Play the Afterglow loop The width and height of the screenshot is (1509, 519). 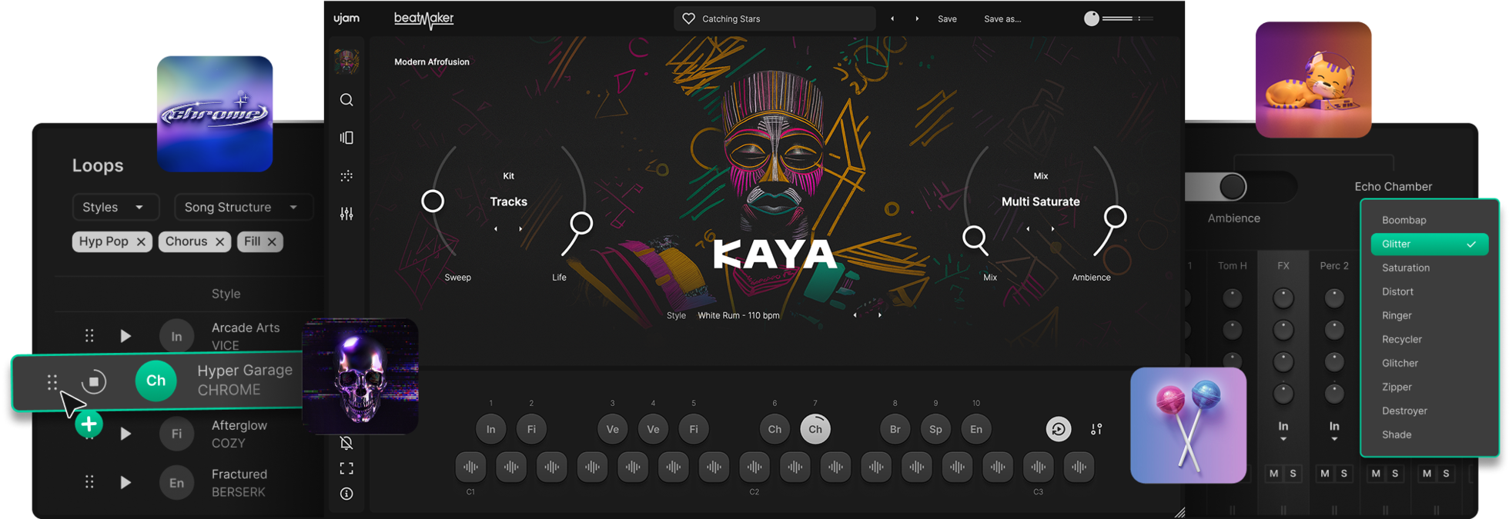pos(125,434)
